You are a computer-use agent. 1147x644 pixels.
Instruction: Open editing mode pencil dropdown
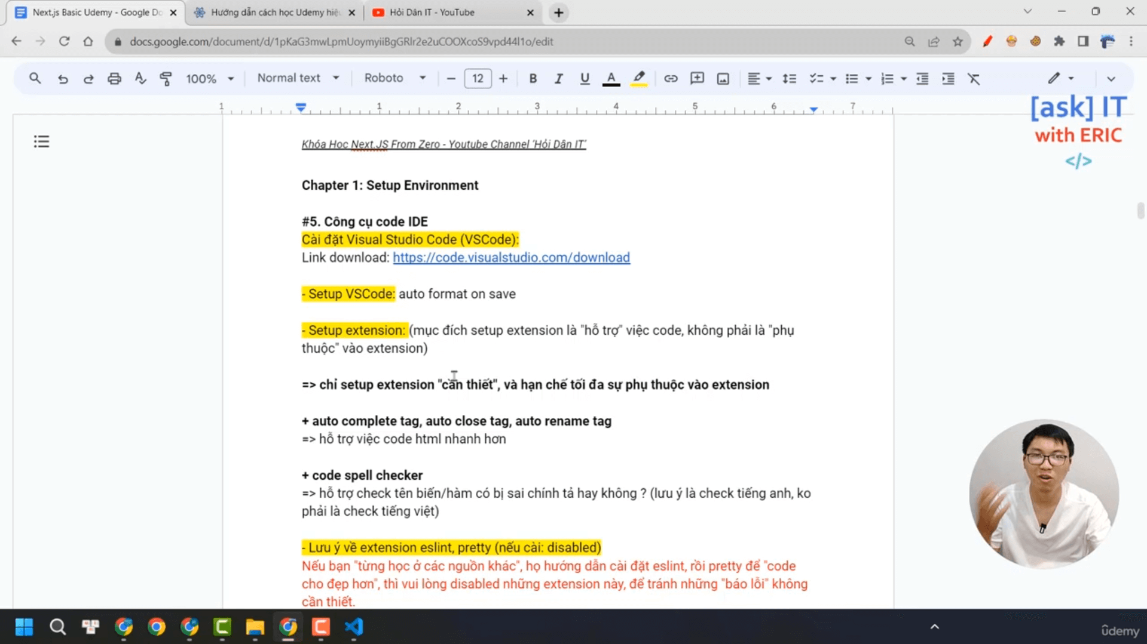click(1061, 78)
